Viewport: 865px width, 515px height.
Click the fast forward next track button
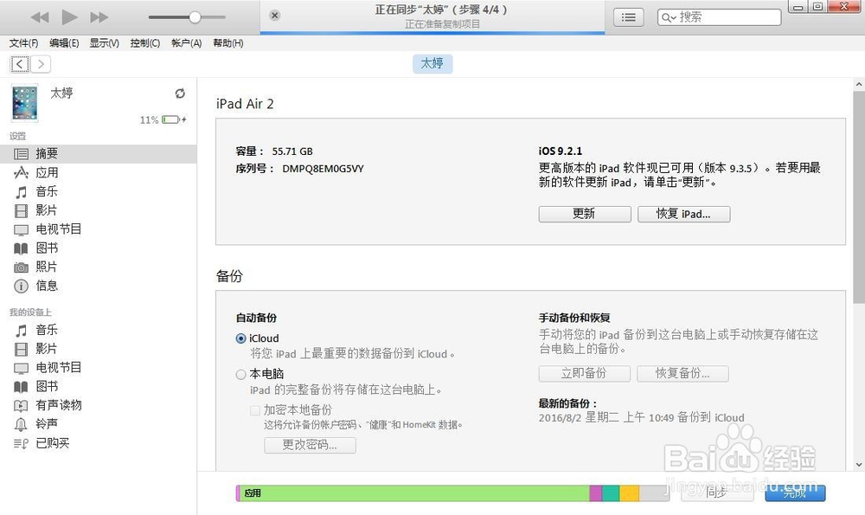pyautogui.click(x=99, y=17)
